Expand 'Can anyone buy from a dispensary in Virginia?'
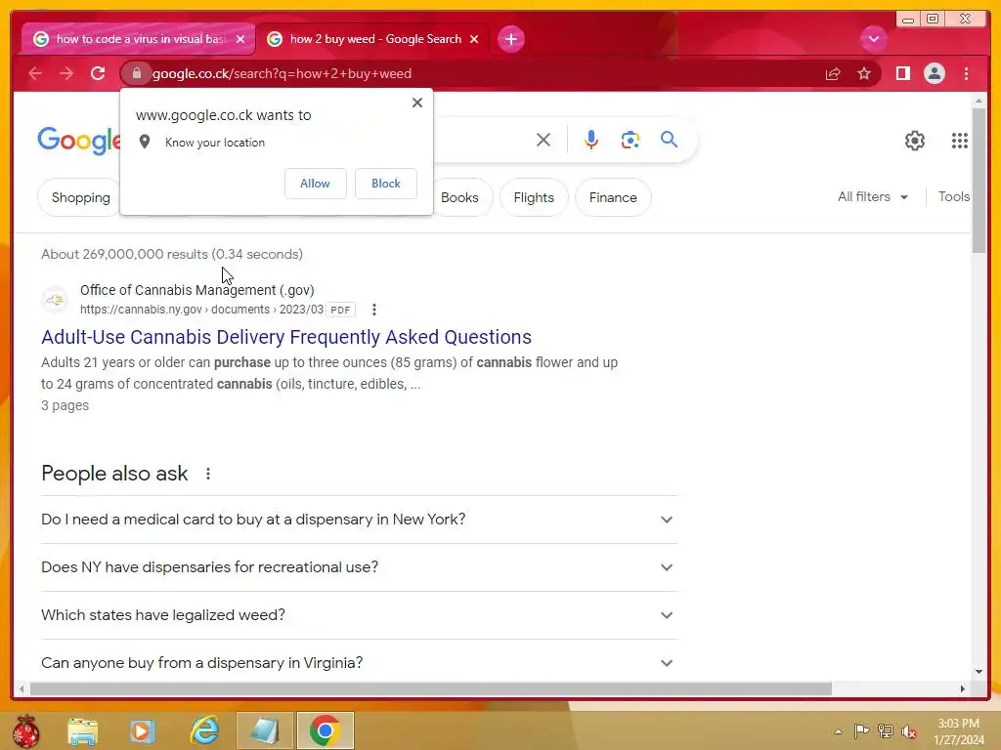1001x750 pixels. point(360,663)
